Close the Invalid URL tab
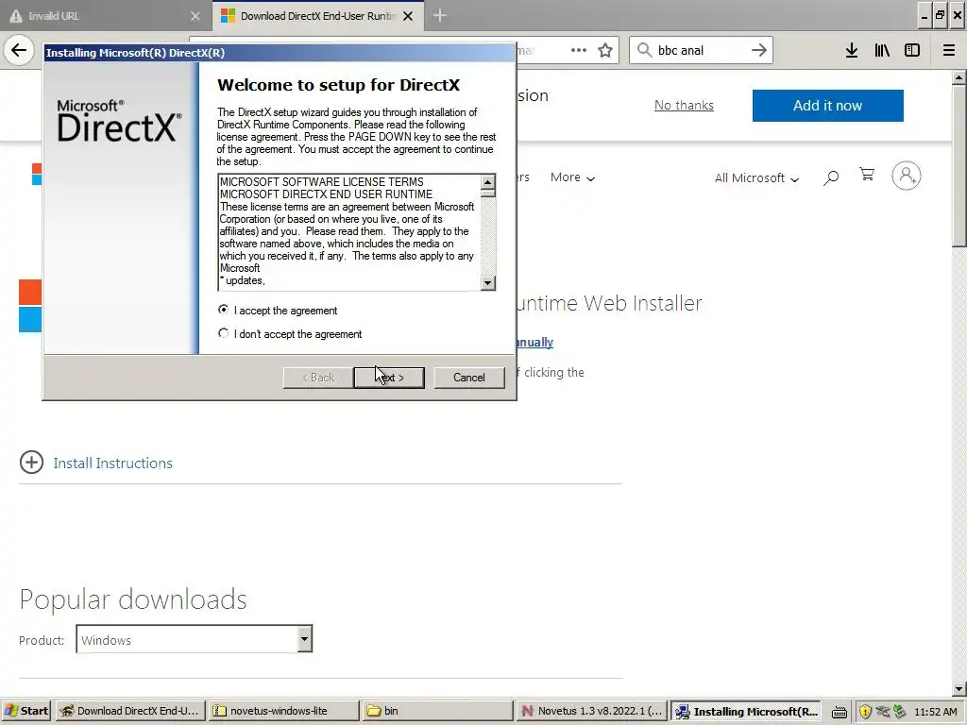The image size is (967, 725). point(195,16)
